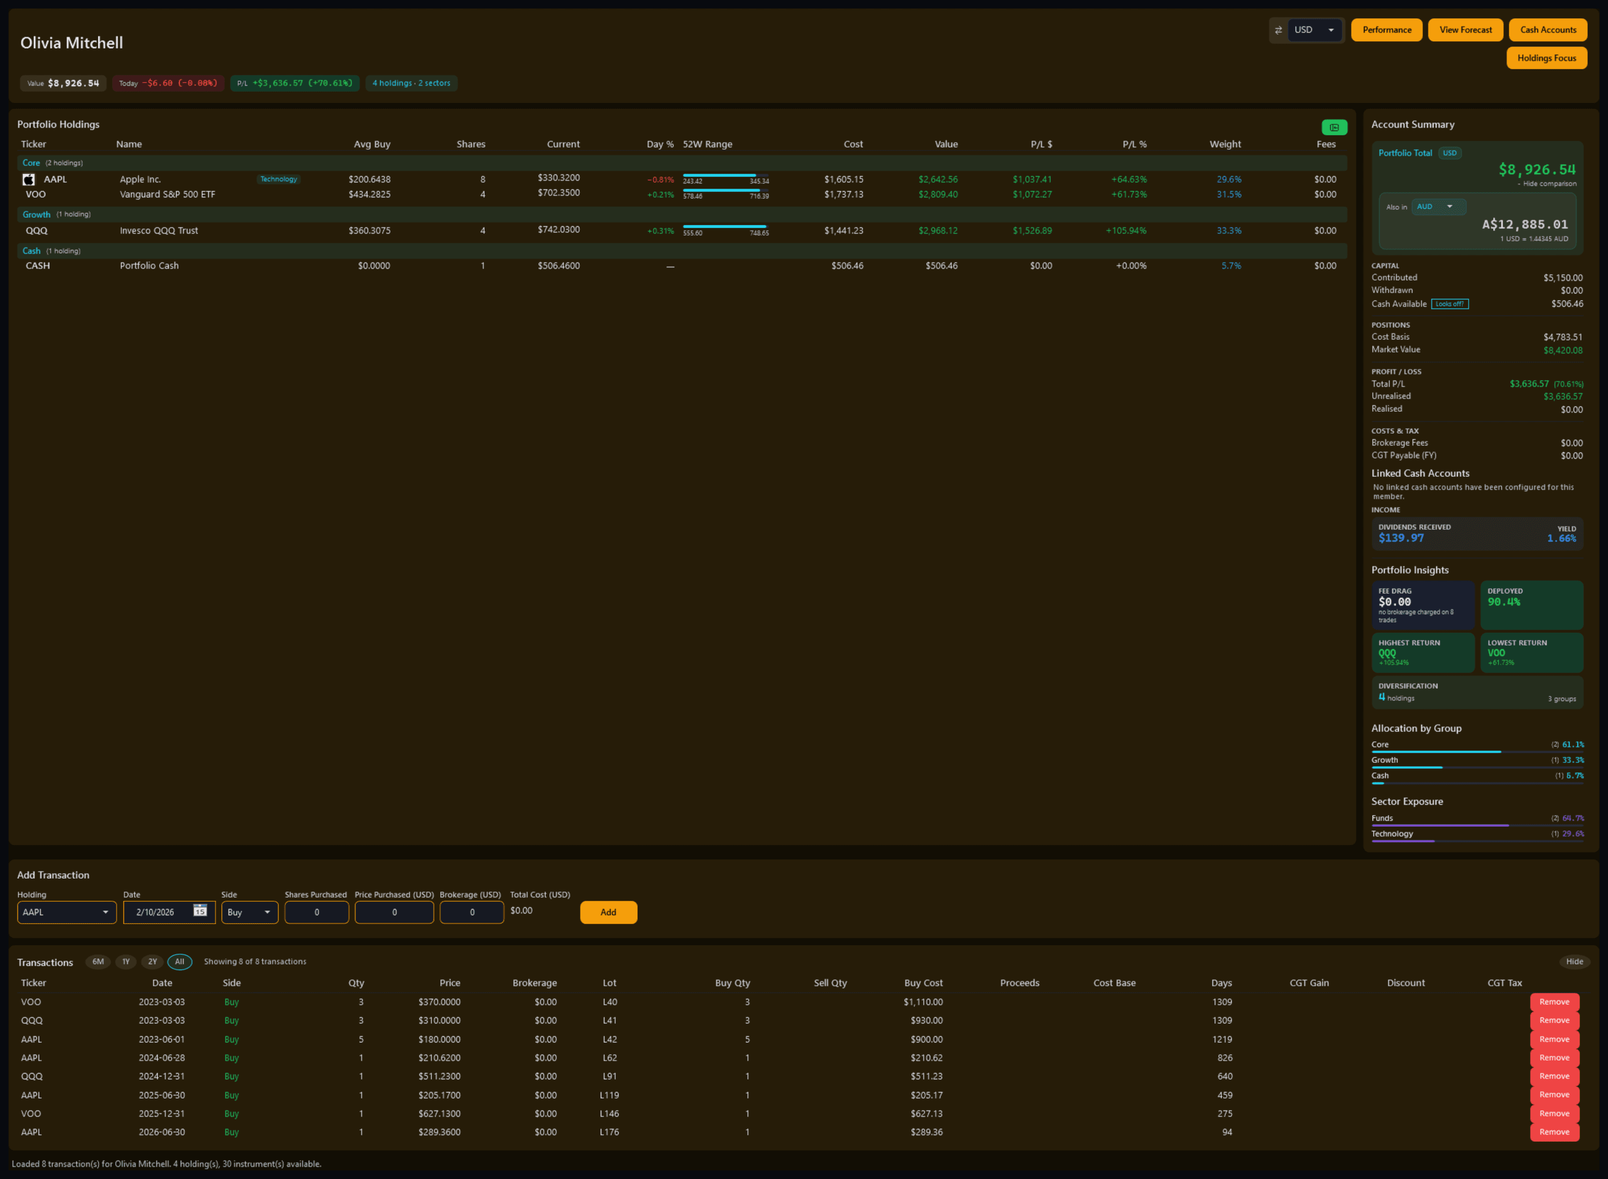Switch to Holdings Focus
The width and height of the screenshot is (1608, 1179).
coord(1547,58)
